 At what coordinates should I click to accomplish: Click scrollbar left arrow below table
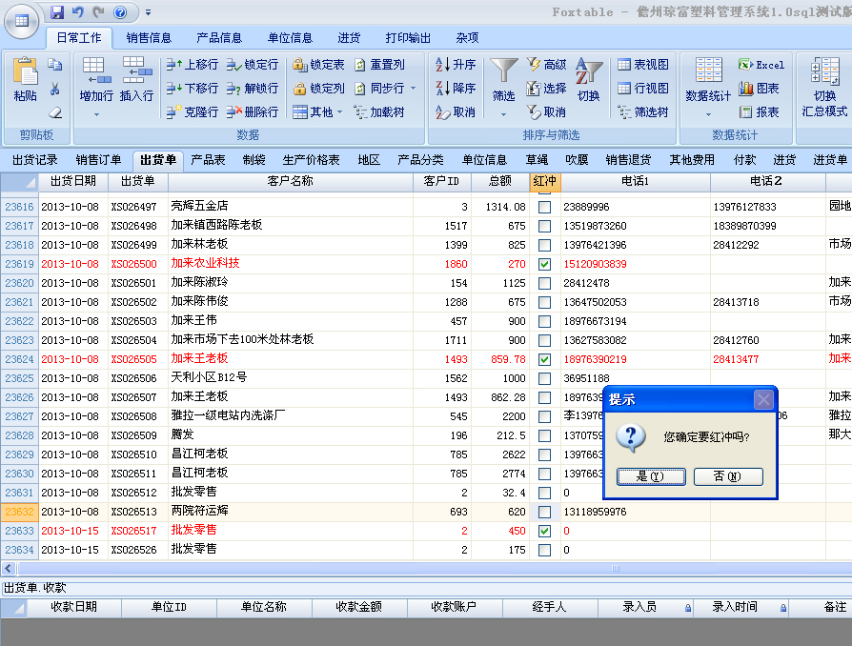tap(8, 568)
